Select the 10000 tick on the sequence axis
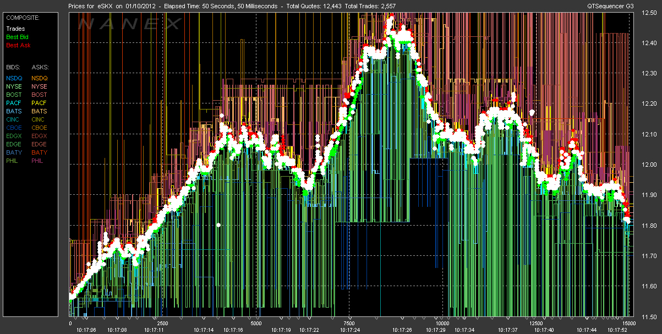Viewport: 662px width, 334px height. tap(442, 324)
